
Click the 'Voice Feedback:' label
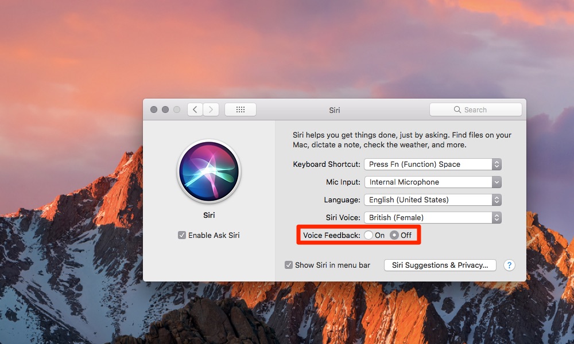(x=332, y=235)
